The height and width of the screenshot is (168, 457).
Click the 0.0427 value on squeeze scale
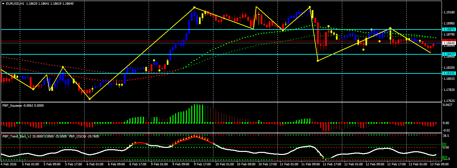(x=448, y=105)
